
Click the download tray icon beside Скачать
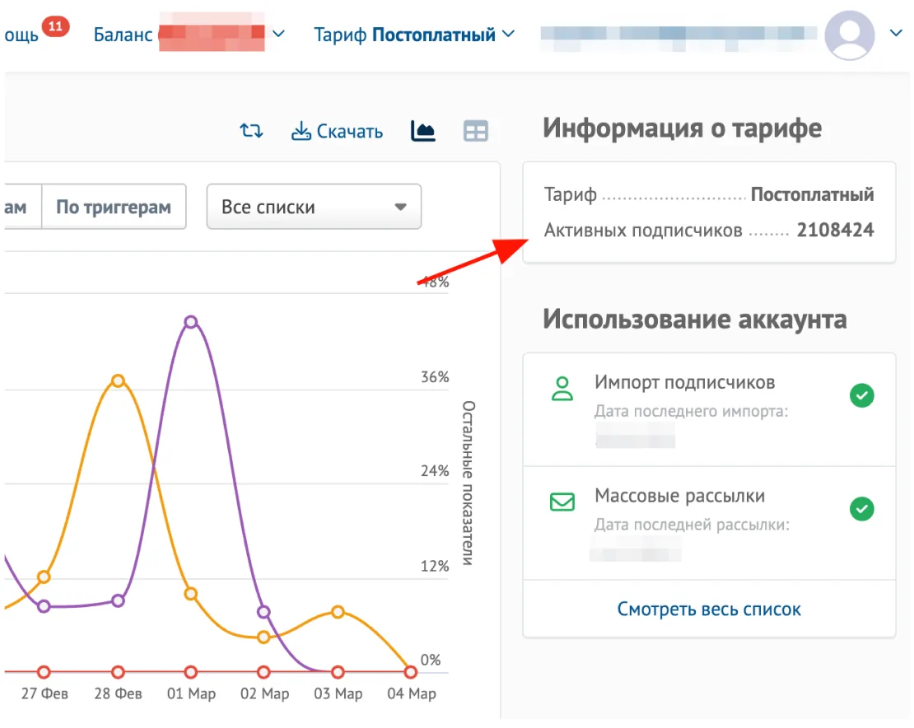(x=301, y=131)
